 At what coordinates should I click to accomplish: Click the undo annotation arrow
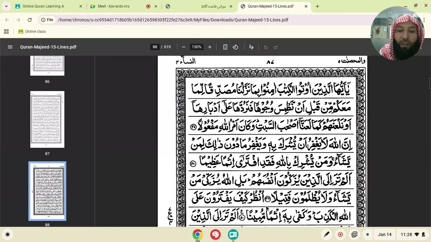pyautogui.click(x=266, y=47)
